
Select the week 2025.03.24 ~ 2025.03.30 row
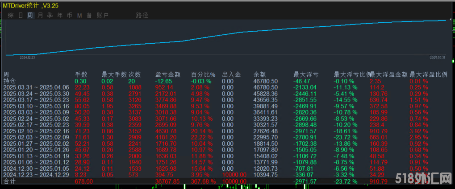[x=227, y=94]
